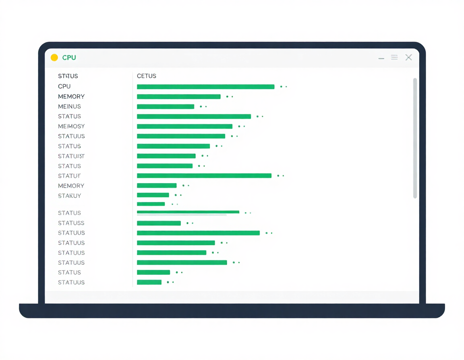464x360 pixels.
Task: Select the MEMOSY row label
Action: [71, 126]
